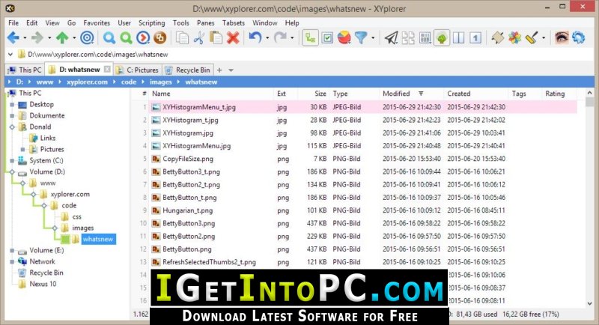Toggle the dual pane button

click(458, 37)
